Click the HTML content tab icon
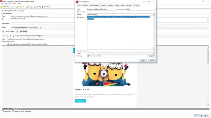The image size is (211, 118). (x=3, y=31)
